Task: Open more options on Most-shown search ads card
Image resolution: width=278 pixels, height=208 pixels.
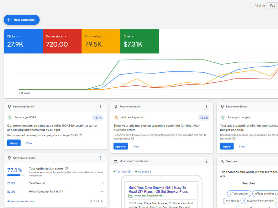Action: [207, 161]
